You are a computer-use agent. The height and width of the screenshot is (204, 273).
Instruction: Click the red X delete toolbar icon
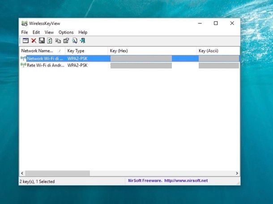34,41
